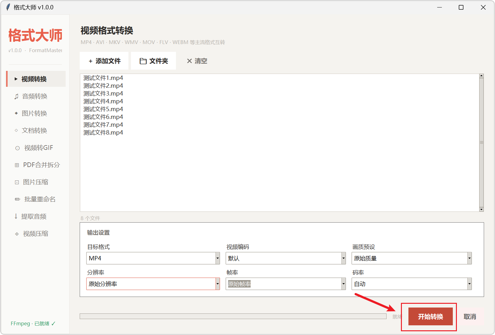Click the music note icon beside 音频转换
Image resolution: width=495 pixels, height=335 pixels.
pyautogui.click(x=16, y=96)
